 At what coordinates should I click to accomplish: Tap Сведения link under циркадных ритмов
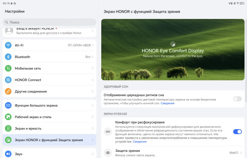167,103
